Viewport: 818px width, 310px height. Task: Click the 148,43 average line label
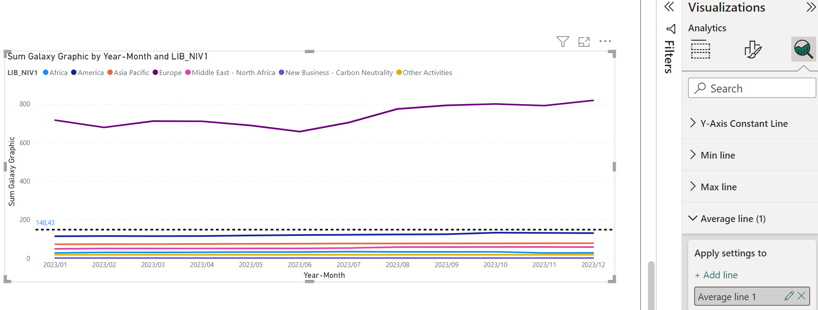pos(45,222)
